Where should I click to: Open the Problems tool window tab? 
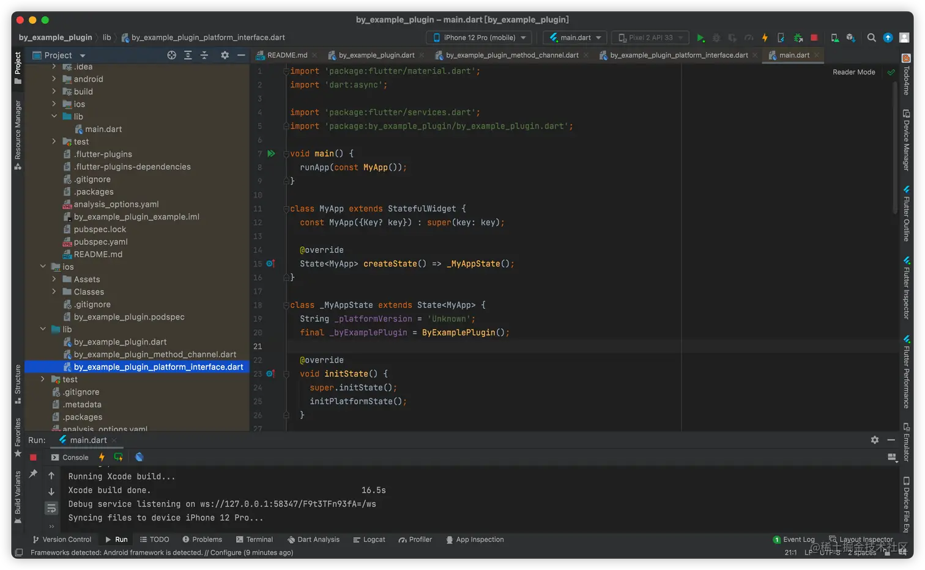point(202,539)
